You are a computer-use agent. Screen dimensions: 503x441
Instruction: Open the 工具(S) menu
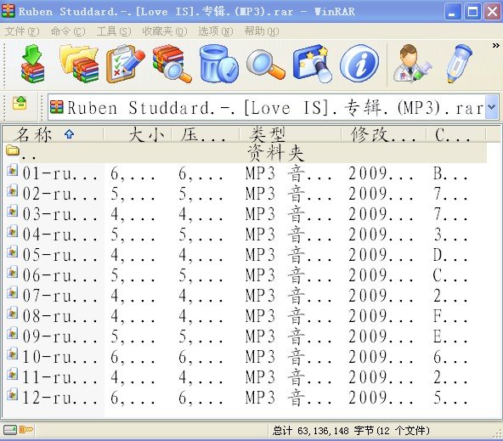[114, 31]
